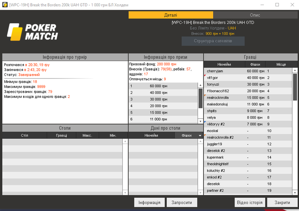
Task: Click the prize fund value 200 000 грн
Action: (x=167, y=64)
